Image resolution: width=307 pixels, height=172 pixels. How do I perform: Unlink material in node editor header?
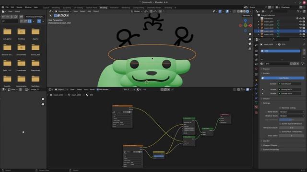click(168, 89)
